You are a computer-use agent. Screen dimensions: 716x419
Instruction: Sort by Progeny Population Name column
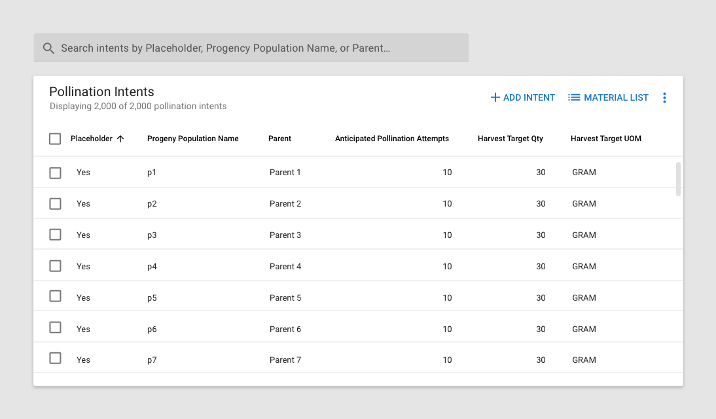pyautogui.click(x=192, y=139)
